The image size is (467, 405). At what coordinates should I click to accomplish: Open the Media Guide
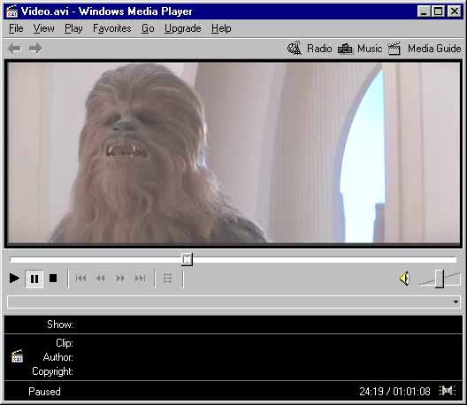(x=425, y=49)
